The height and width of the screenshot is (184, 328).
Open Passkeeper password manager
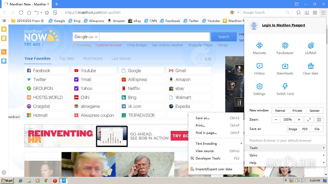click(285, 48)
